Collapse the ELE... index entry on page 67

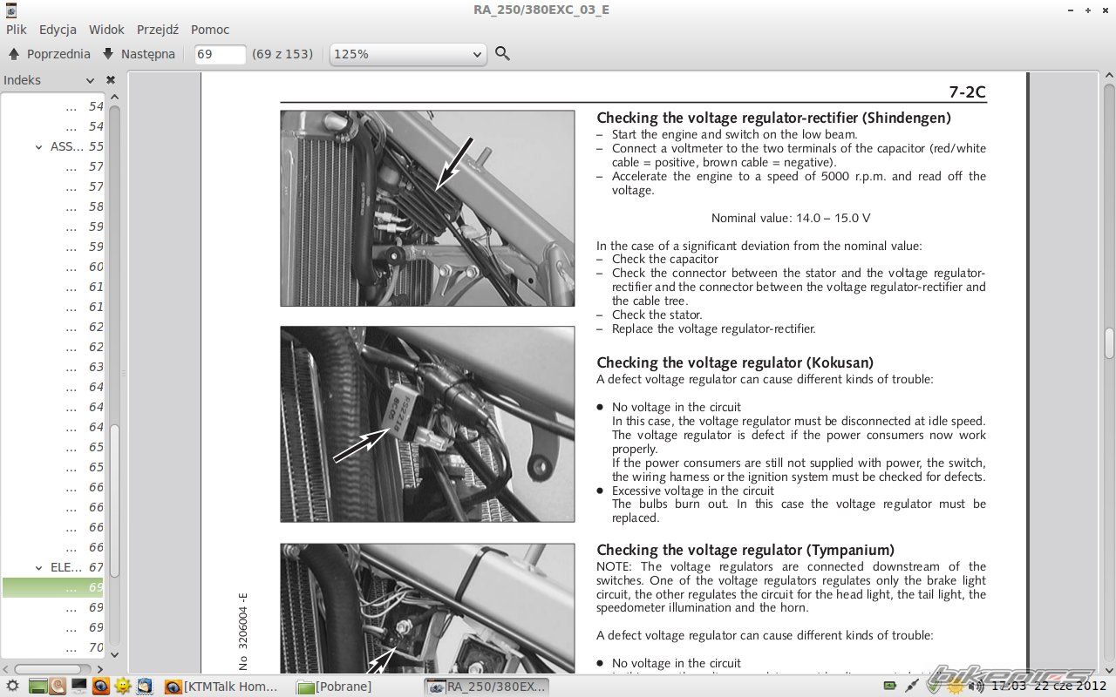click(x=39, y=568)
